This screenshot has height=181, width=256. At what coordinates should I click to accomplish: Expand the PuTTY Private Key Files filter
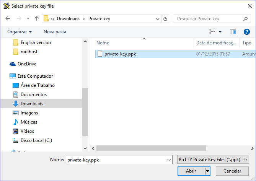pos(246,159)
